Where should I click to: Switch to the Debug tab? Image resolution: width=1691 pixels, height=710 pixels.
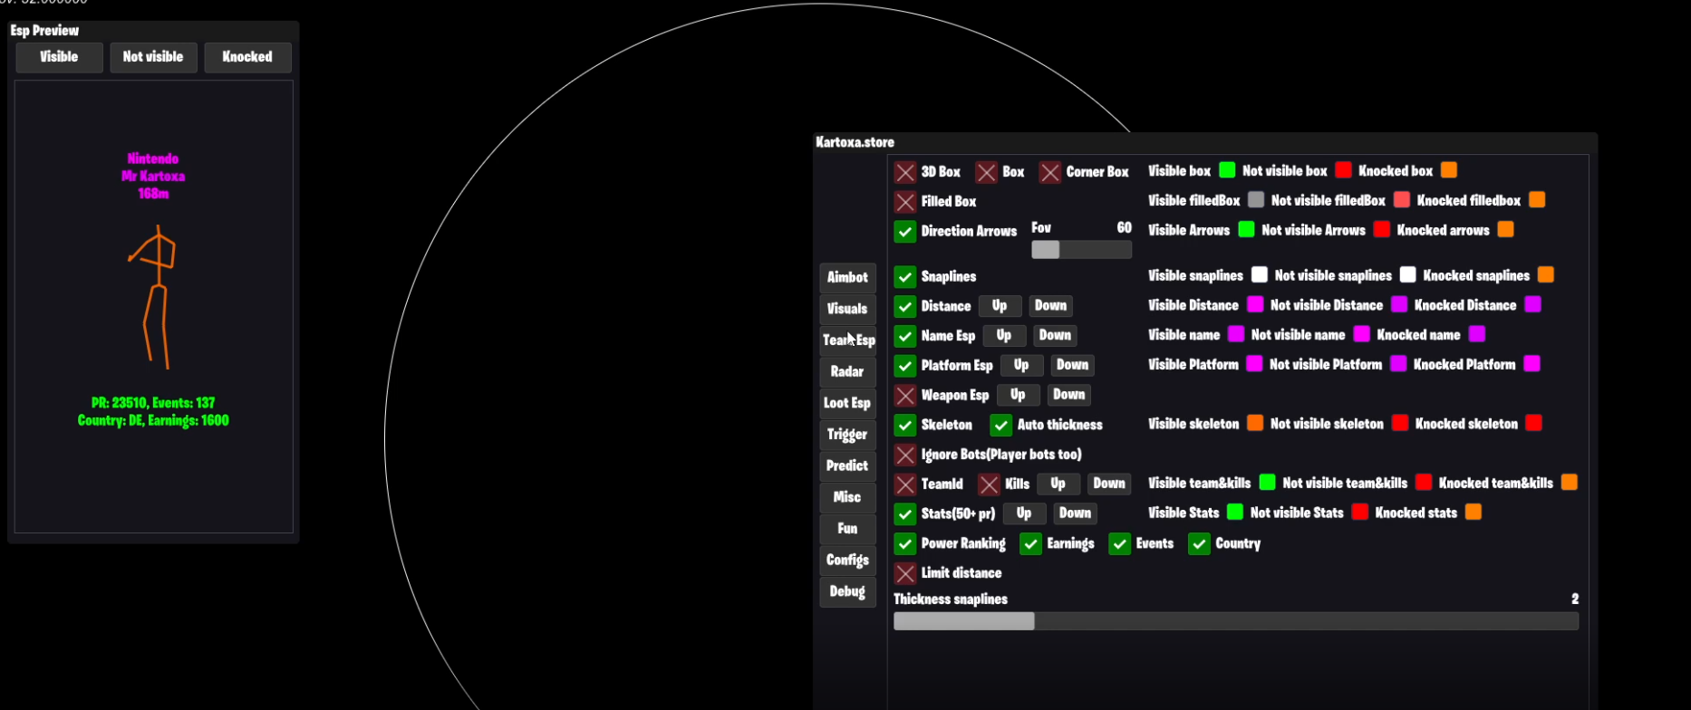tap(847, 591)
